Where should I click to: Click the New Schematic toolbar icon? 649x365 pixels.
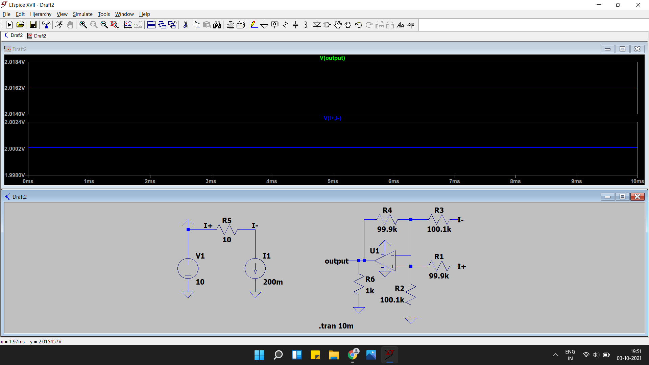[9, 25]
